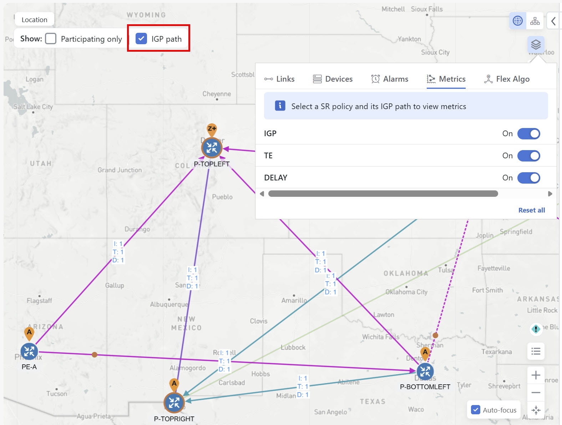
Task: Click the DELAY metric label
Action: (275, 178)
